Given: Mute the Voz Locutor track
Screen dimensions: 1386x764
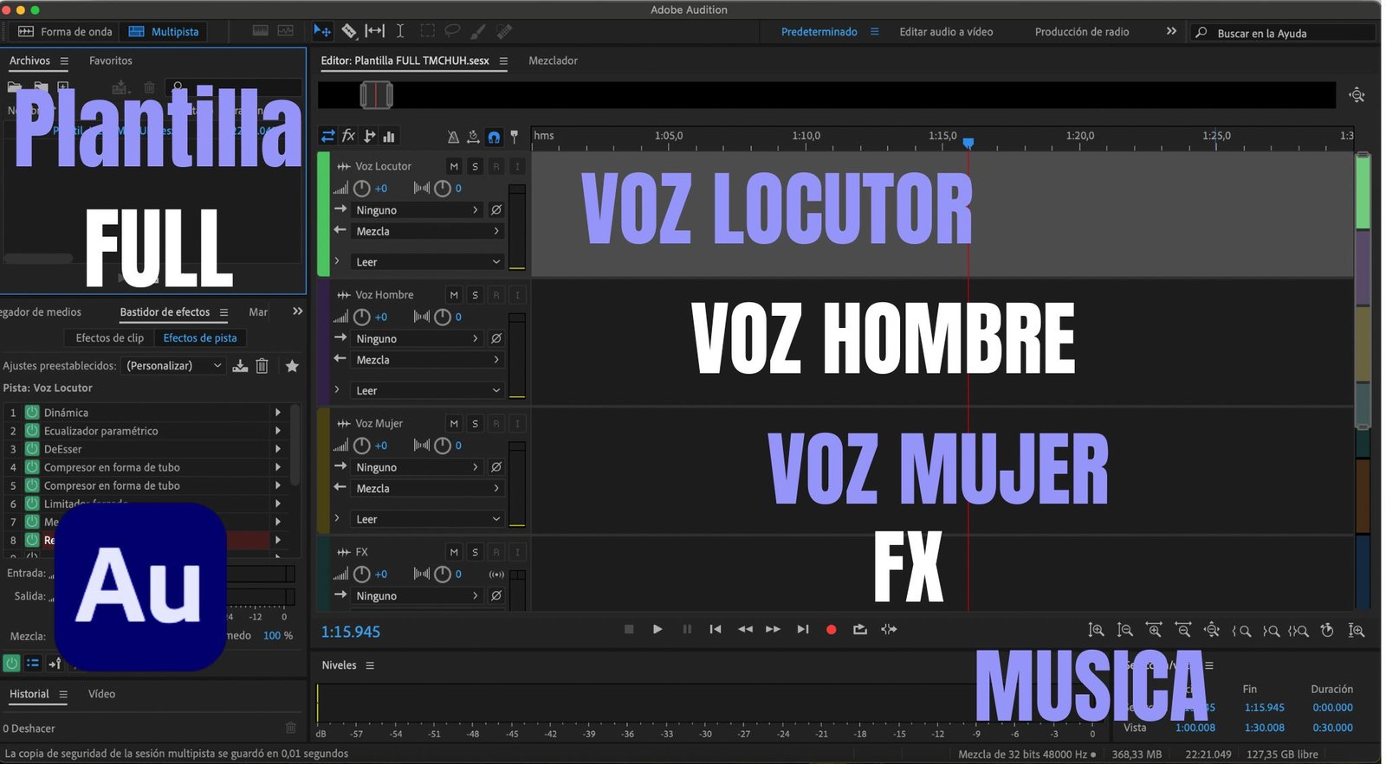Looking at the screenshot, I should (453, 166).
